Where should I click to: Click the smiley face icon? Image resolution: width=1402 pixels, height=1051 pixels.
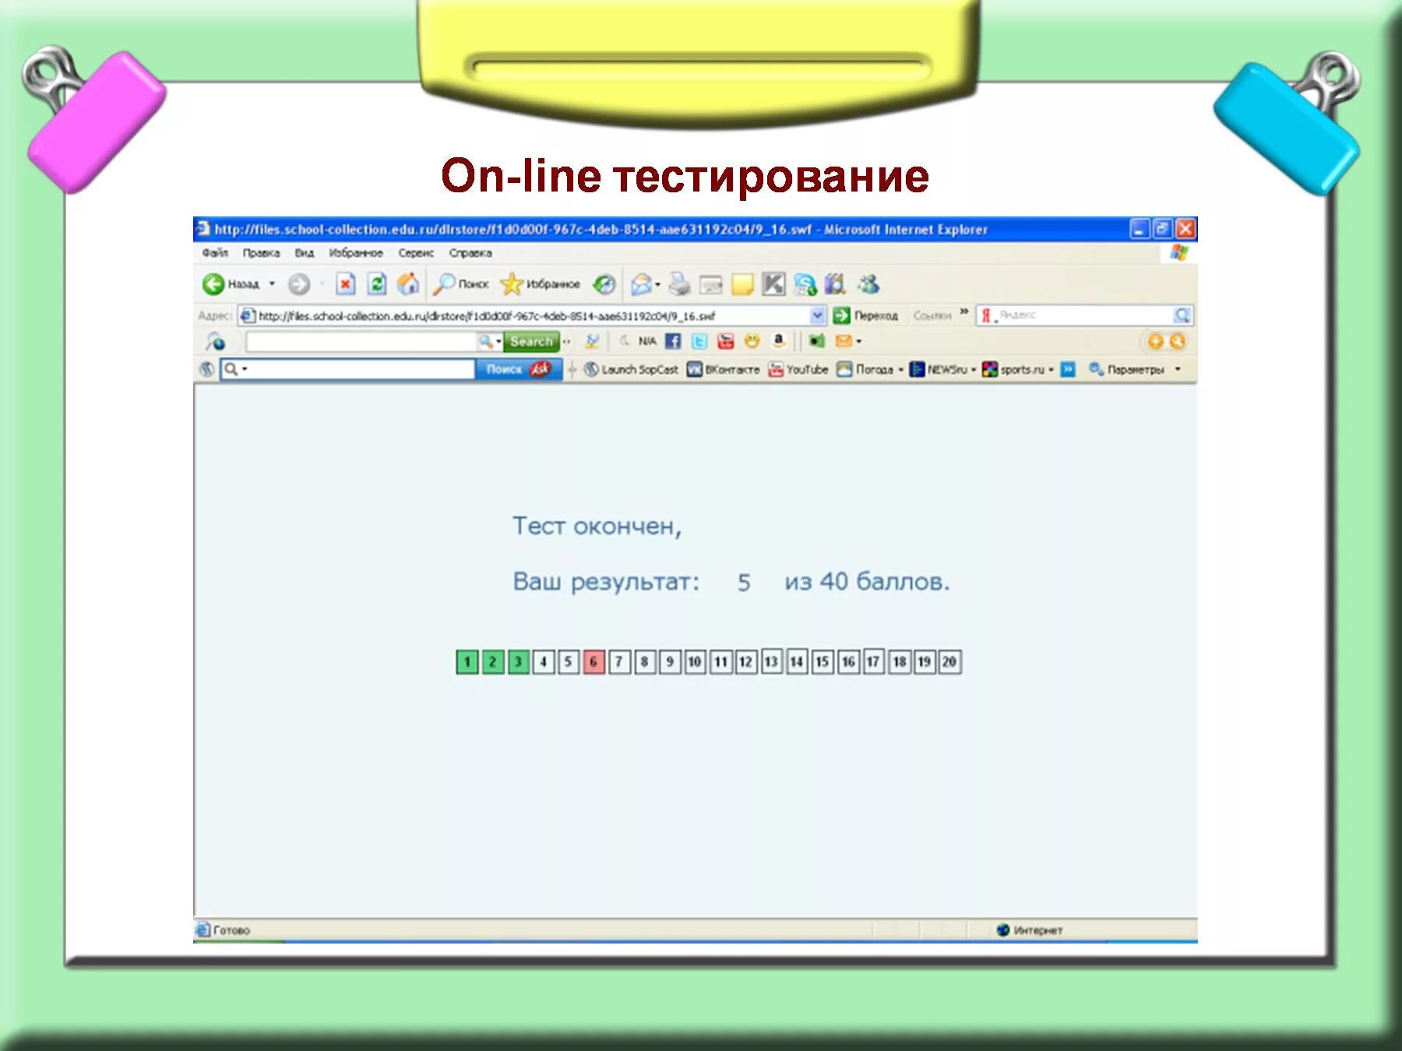[x=752, y=341]
